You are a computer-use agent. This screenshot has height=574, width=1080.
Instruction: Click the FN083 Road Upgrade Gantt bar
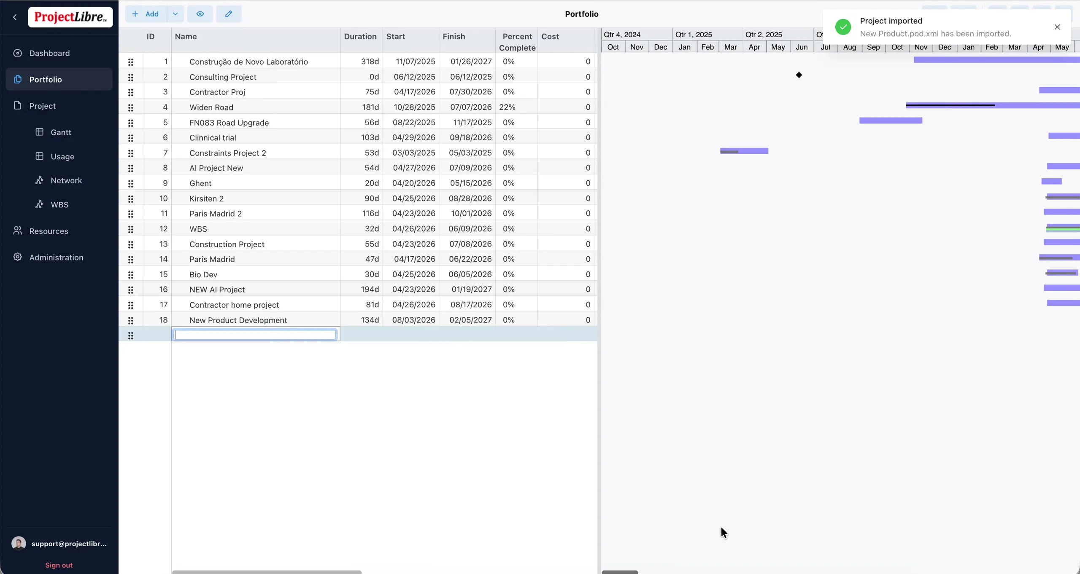point(891,121)
